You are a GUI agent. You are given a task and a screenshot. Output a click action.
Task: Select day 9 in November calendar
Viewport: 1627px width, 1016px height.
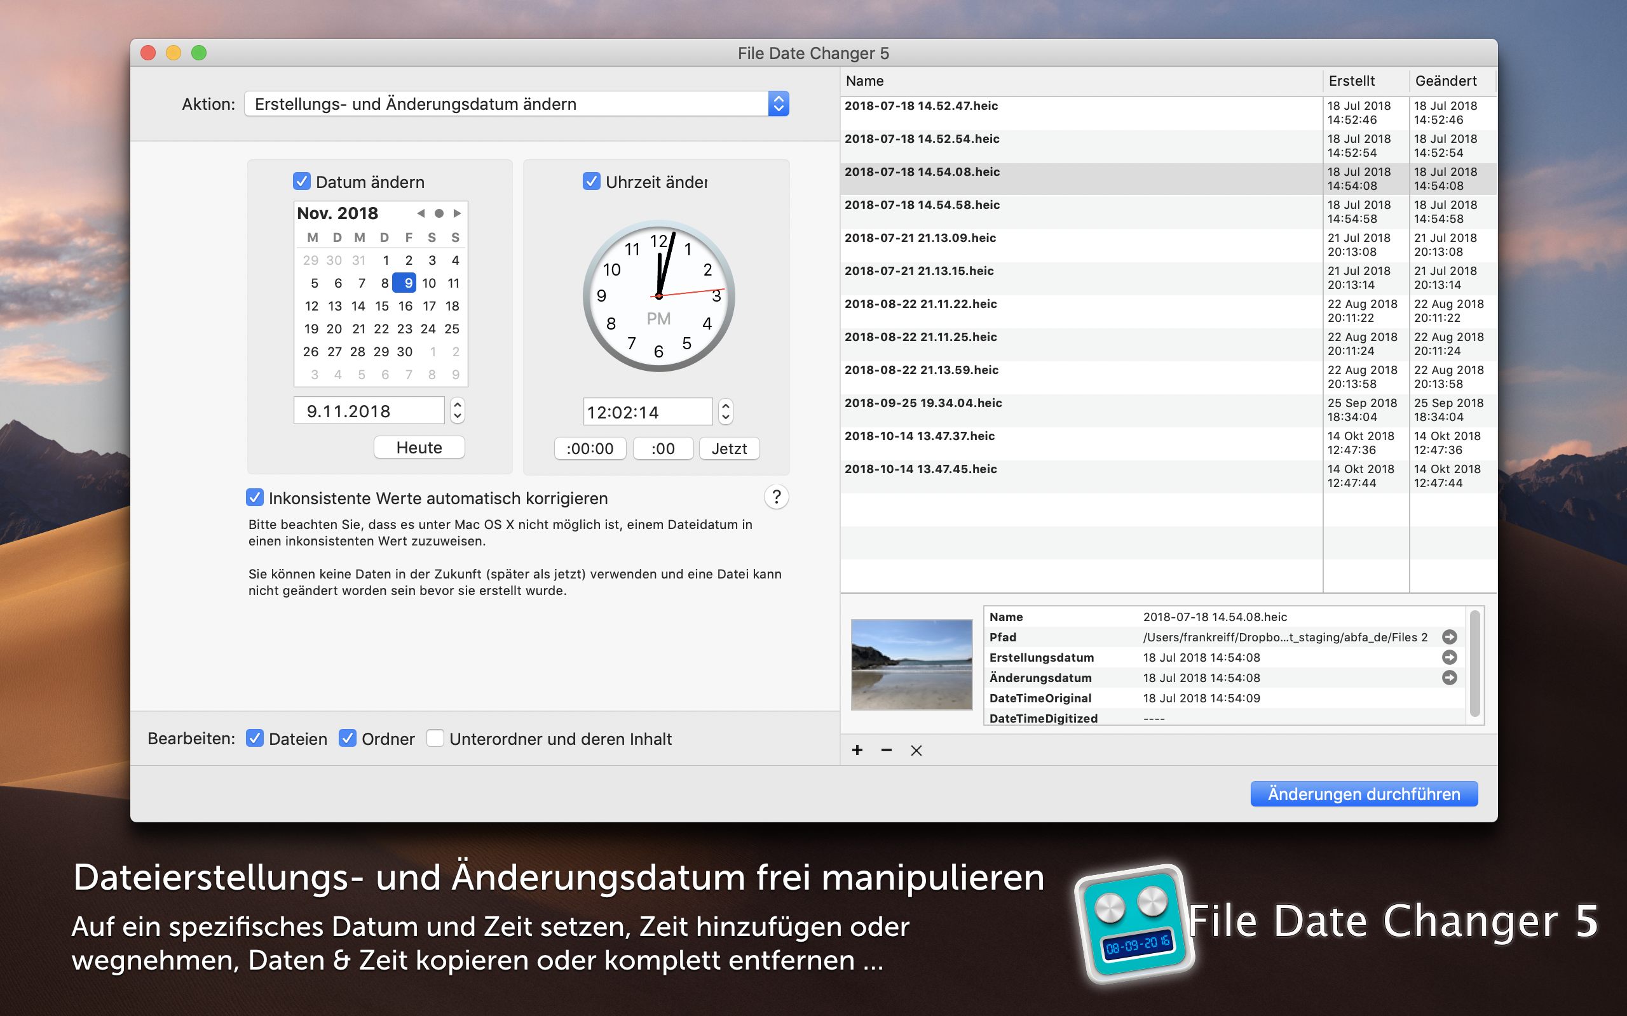[405, 283]
